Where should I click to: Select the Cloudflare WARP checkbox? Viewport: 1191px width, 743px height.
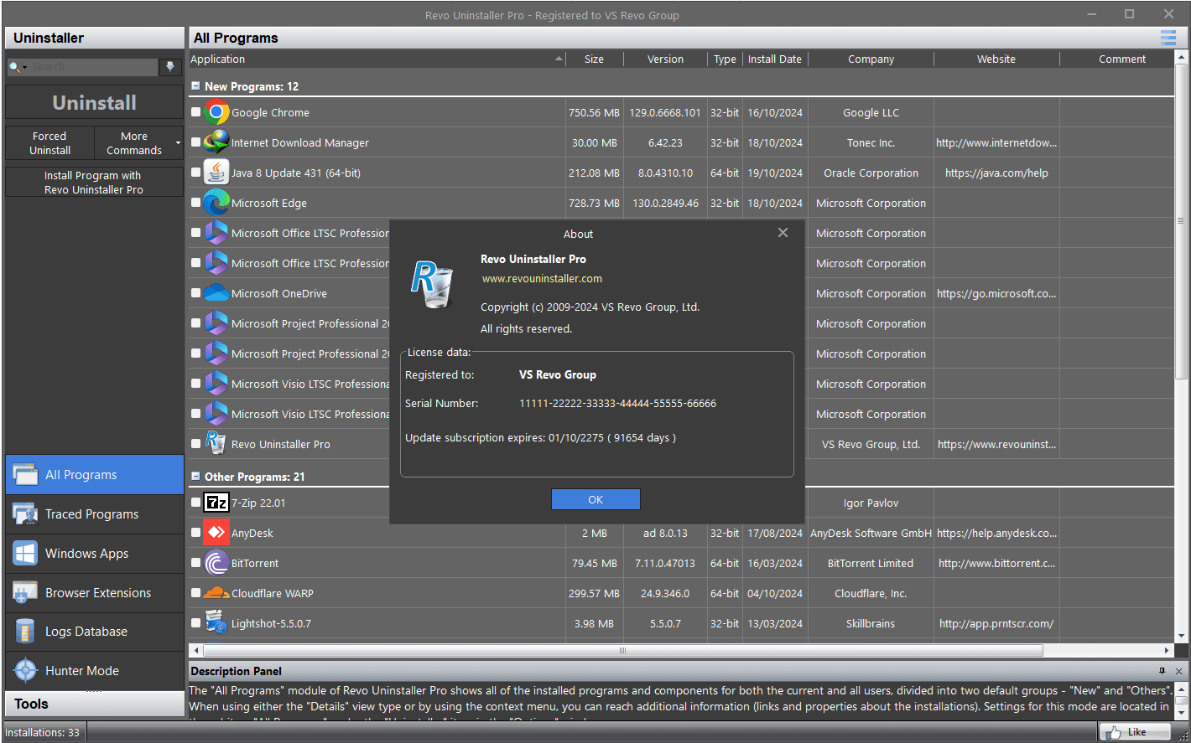click(x=195, y=593)
